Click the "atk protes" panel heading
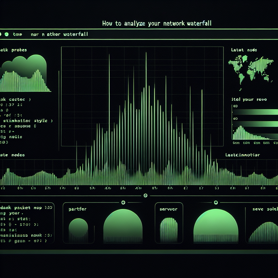Image resolution: width=278 pixels, height=278 pixels. click(x=13, y=50)
